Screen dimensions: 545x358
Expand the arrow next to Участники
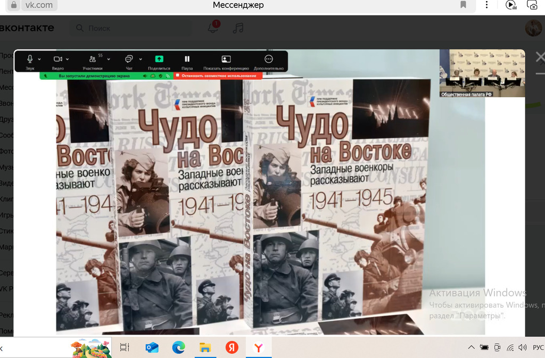pyautogui.click(x=109, y=59)
